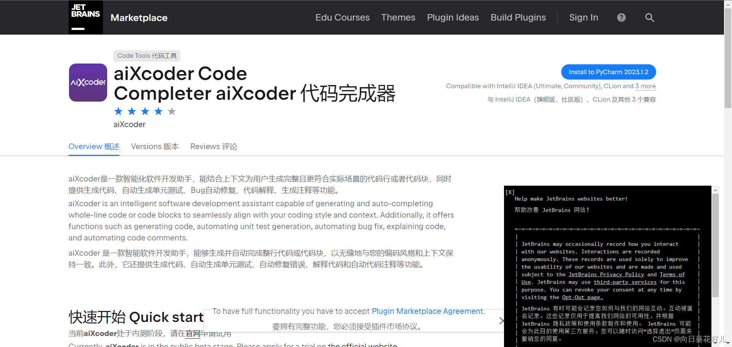This screenshot has width=732, height=347.
Task: Open the Plugin Marketplace Agreement link
Action: 427,311
